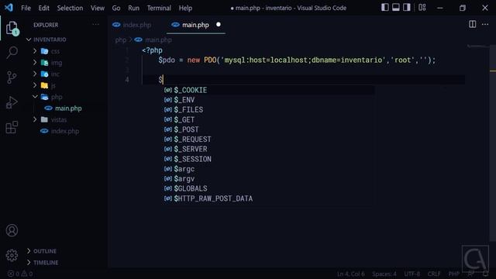496x279 pixels.
Task: Toggle the bottom panel layout icon
Action: click(x=396, y=8)
